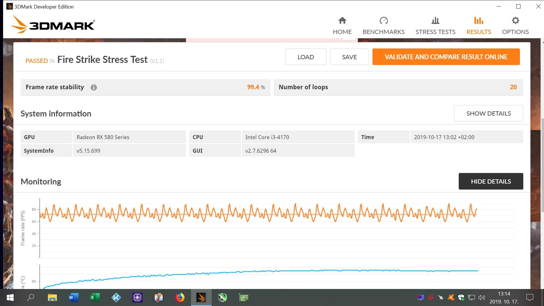544x306 pixels.
Task: Open File Explorer from the taskbar
Action: [52, 297]
